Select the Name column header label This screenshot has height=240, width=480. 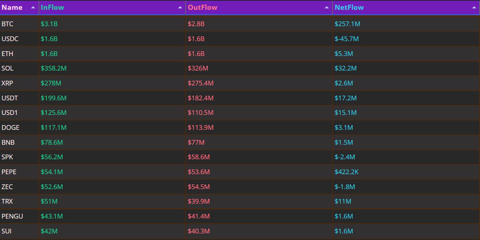(x=12, y=8)
